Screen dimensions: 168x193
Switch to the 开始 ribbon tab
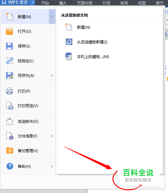(x=45, y=3)
